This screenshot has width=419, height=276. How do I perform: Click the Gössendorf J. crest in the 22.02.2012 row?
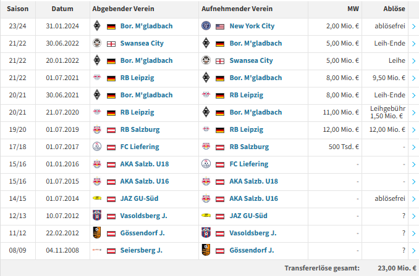(x=97, y=233)
